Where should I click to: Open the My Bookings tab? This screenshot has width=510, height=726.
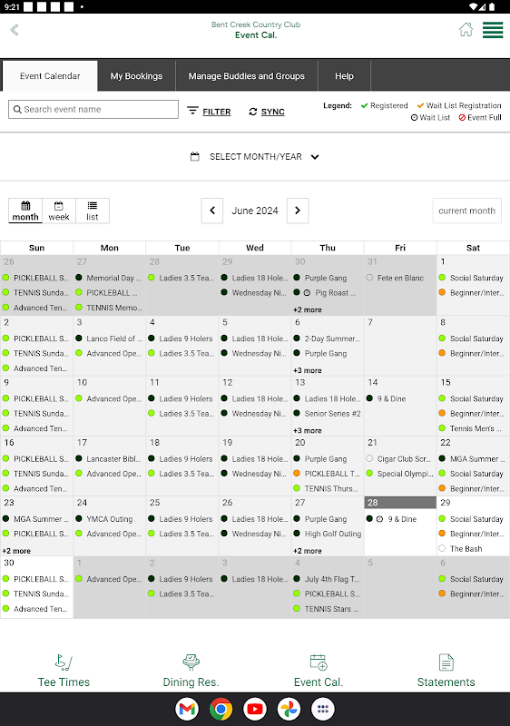(x=136, y=76)
